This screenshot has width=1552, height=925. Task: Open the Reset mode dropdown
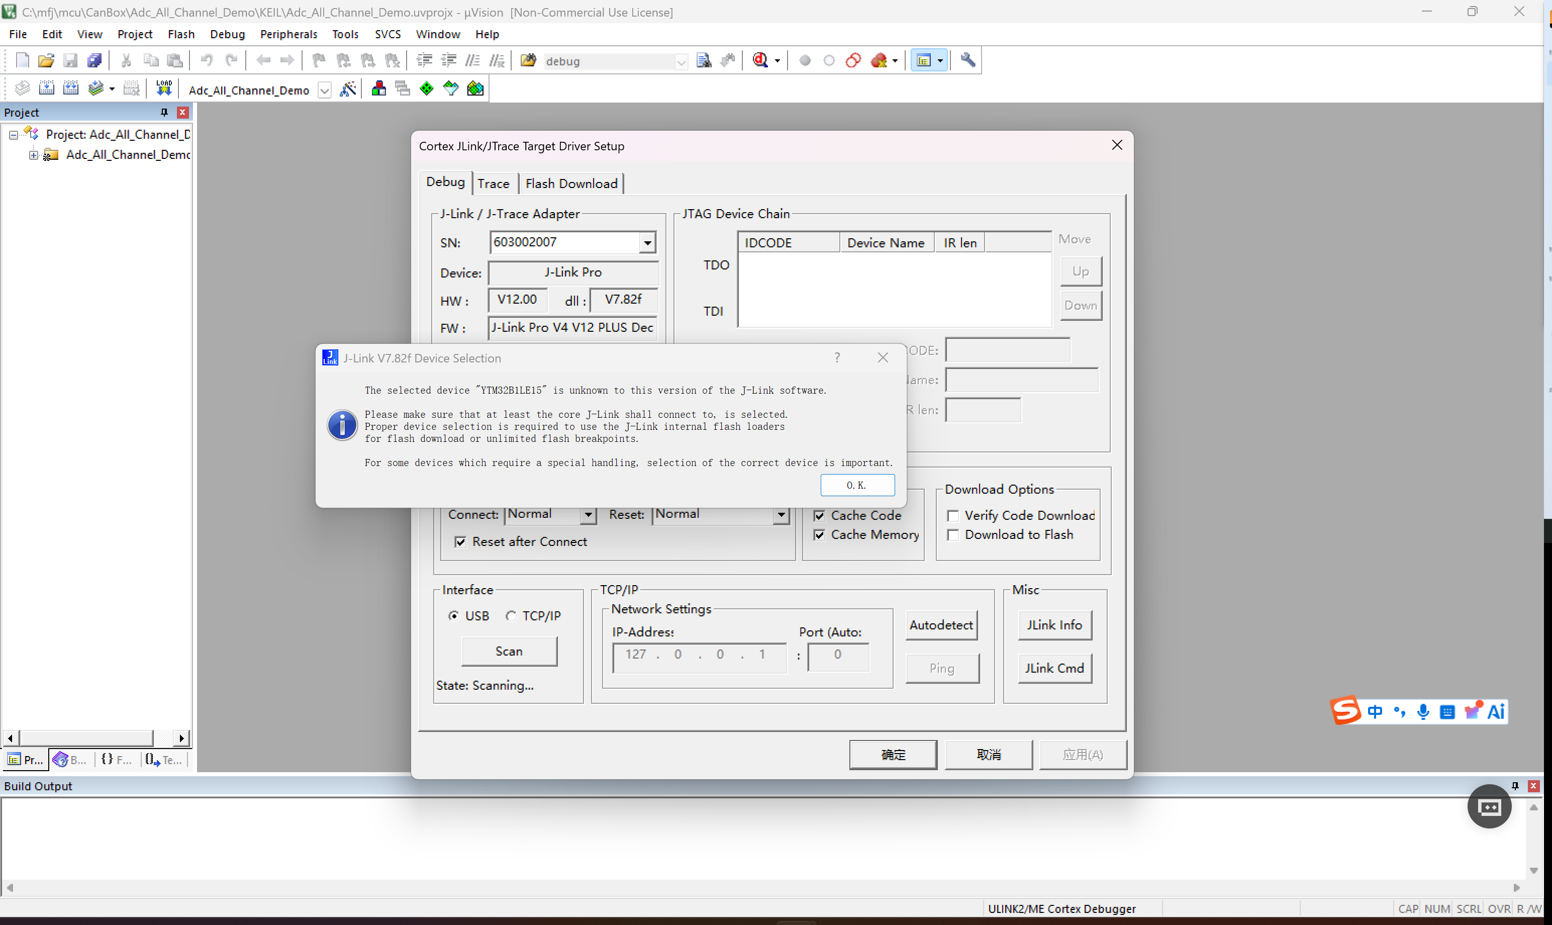pyautogui.click(x=781, y=515)
